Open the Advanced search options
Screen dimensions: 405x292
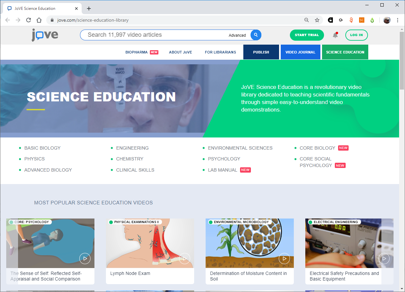237,35
